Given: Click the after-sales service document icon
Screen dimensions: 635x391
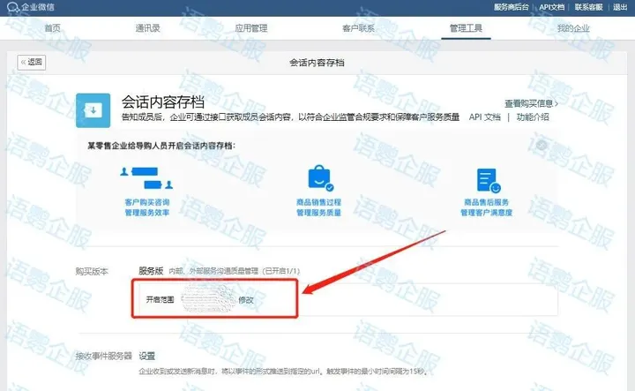Looking at the screenshot, I should coord(487,181).
